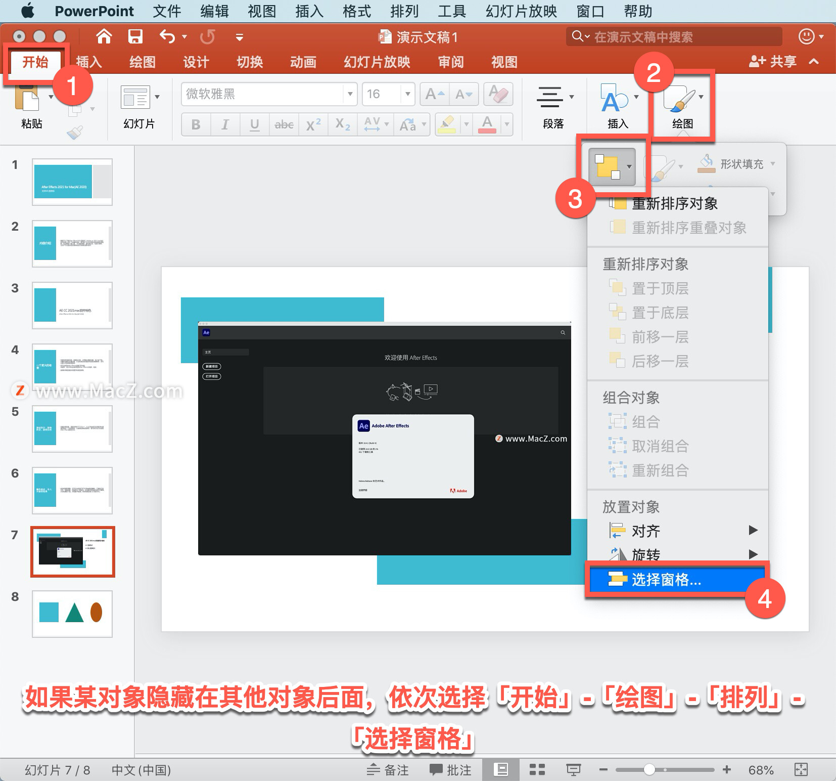Open the 帮助 menu in the menu bar
This screenshot has width=836, height=781.
[638, 11]
